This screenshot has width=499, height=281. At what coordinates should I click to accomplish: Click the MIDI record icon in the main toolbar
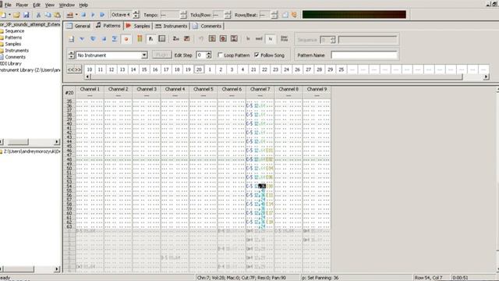pyautogui.click(x=69, y=15)
